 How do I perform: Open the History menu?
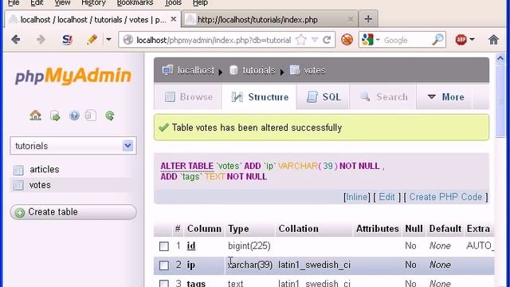(x=93, y=3)
